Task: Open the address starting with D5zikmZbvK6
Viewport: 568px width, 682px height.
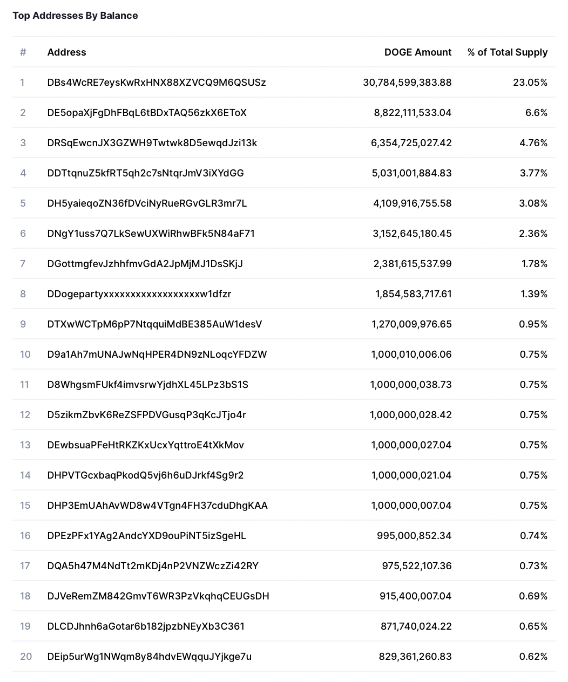Action: [147, 415]
